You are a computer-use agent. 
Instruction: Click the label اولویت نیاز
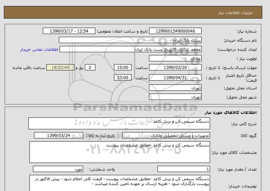pyautogui.click(x=247, y=59)
